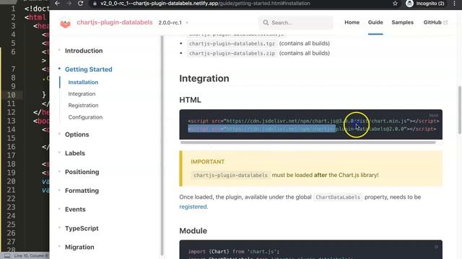The width and height of the screenshot is (462, 259).
Task: Open the Guide nav item
Action: click(375, 22)
